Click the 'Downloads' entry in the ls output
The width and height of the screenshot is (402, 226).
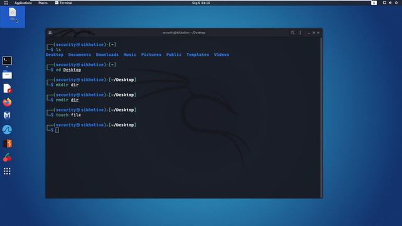pyautogui.click(x=107, y=55)
